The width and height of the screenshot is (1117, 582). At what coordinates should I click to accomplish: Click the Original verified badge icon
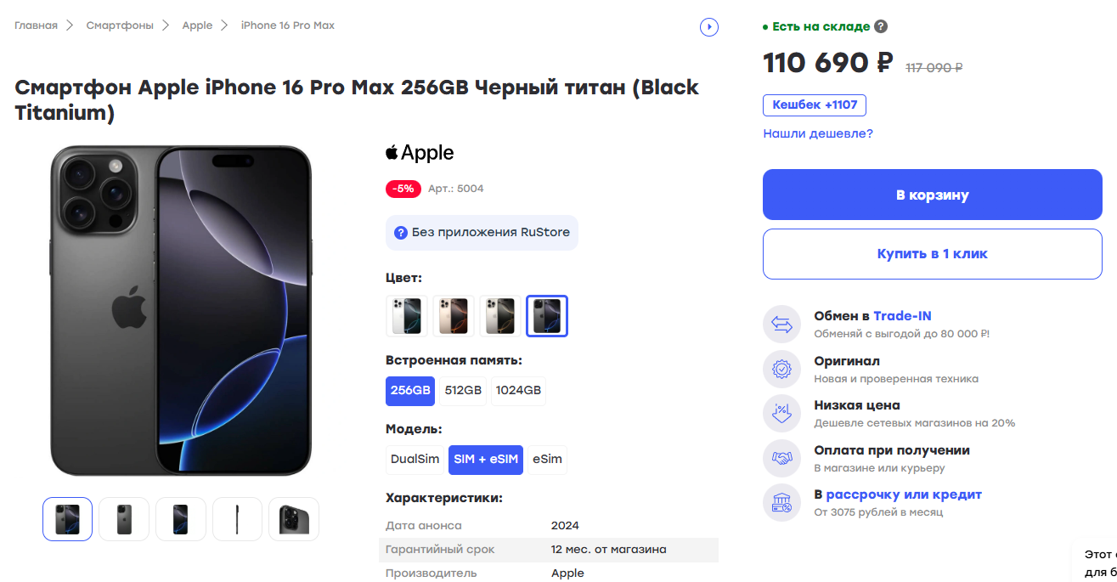coord(781,370)
